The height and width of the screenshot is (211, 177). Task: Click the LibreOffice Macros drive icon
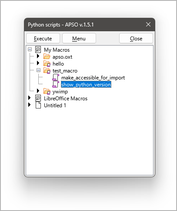38,98
